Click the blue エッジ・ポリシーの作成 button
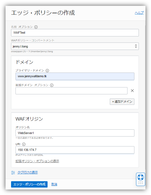The width and height of the screenshot is (151, 195). pos(29,184)
